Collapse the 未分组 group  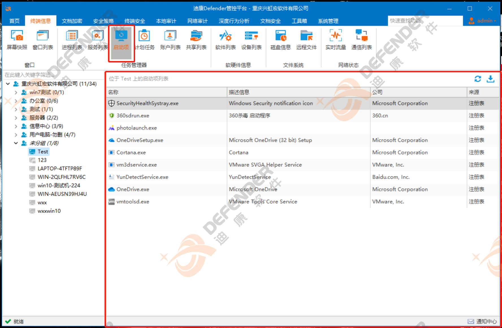(16, 143)
